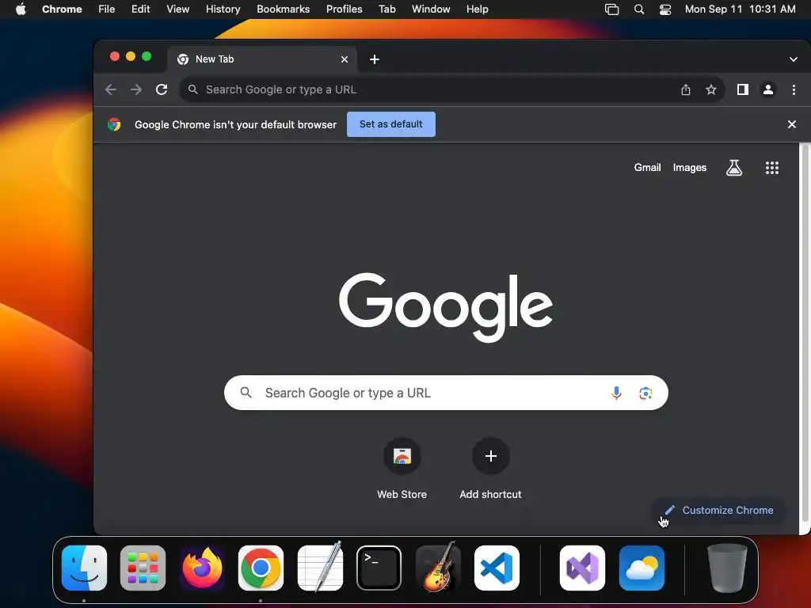Screen dimensions: 811x608
Task: Click the date and time in menu bar
Action: (740, 9)
